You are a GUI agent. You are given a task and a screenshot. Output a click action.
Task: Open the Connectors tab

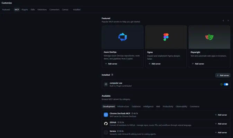point(54,10)
